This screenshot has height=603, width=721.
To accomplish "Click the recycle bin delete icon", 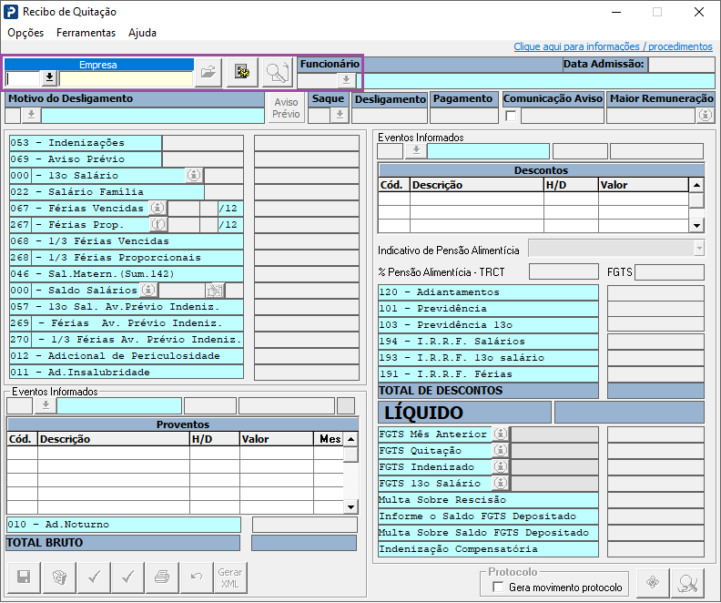I will tap(59, 577).
